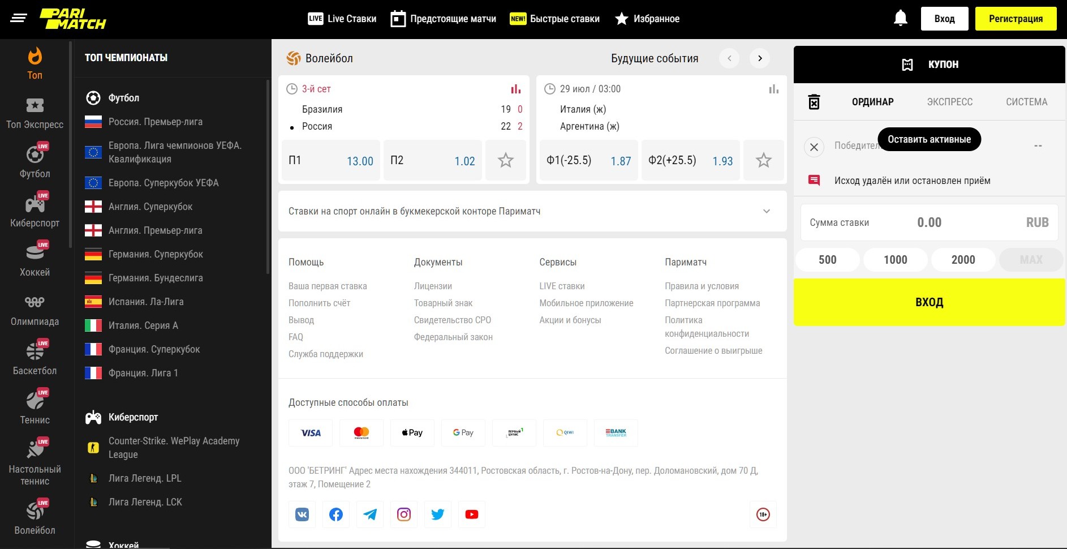Image resolution: width=1067 pixels, height=549 pixels.
Task: Open Служба поддержки link
Action: [326, 354]
